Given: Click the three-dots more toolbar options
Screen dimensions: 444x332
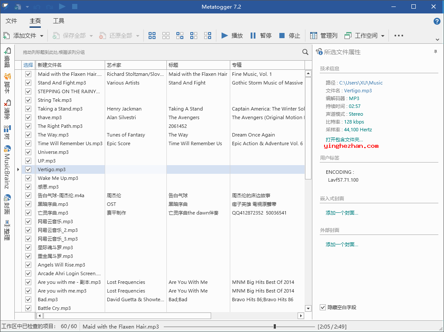Looking at the screenshot, I should pos(399,36).
